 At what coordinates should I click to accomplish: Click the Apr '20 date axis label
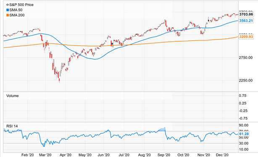(x=66, y=155)
